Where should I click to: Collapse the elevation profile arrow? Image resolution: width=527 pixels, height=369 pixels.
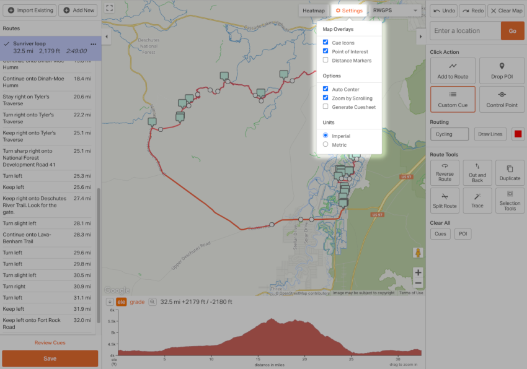coord(110,302)
